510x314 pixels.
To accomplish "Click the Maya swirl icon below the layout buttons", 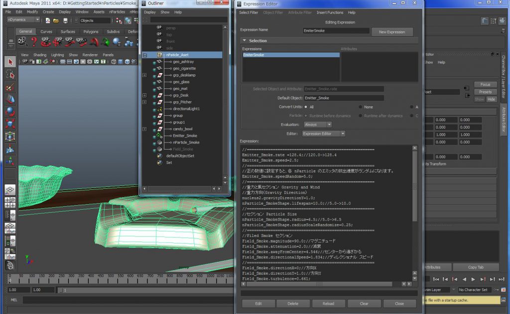I will coord(10,265).
